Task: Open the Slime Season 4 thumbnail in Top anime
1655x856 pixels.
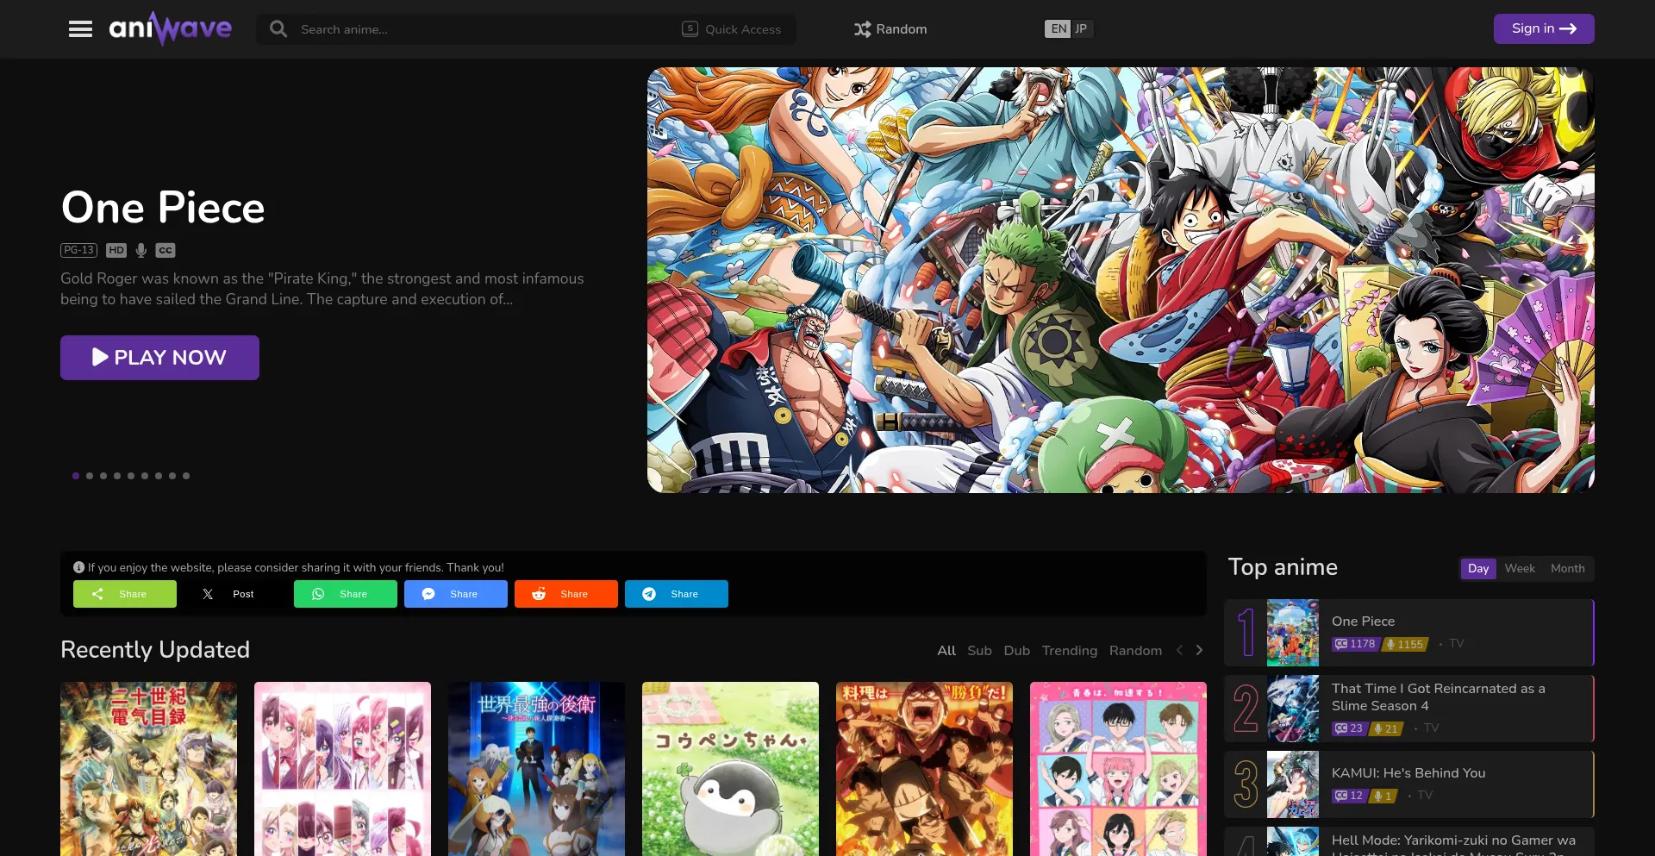Action: pos(1293,709)
